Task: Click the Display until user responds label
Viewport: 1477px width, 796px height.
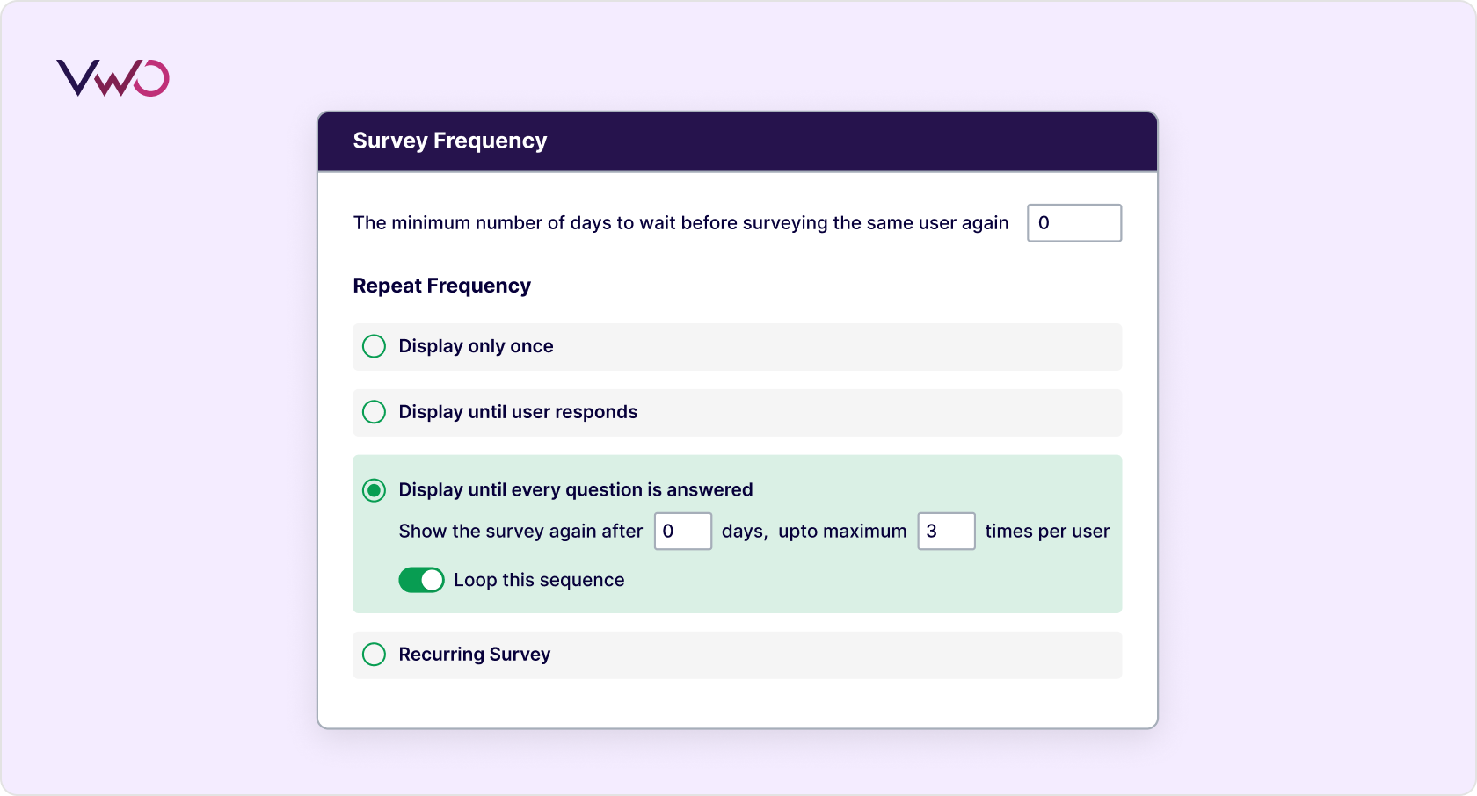Action: click(518, 411)
